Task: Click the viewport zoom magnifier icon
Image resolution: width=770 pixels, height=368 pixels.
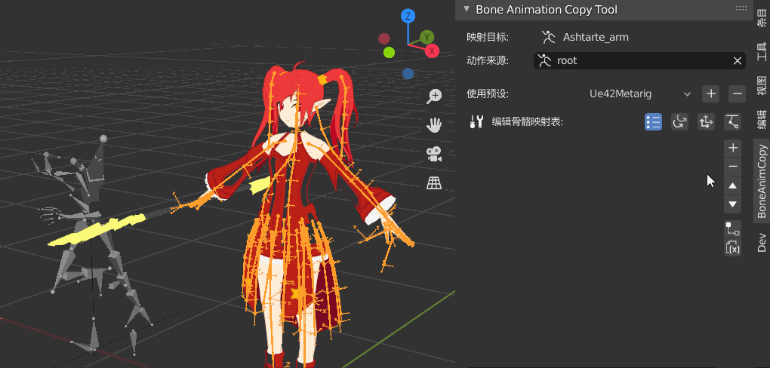Action: pos(434,97)
